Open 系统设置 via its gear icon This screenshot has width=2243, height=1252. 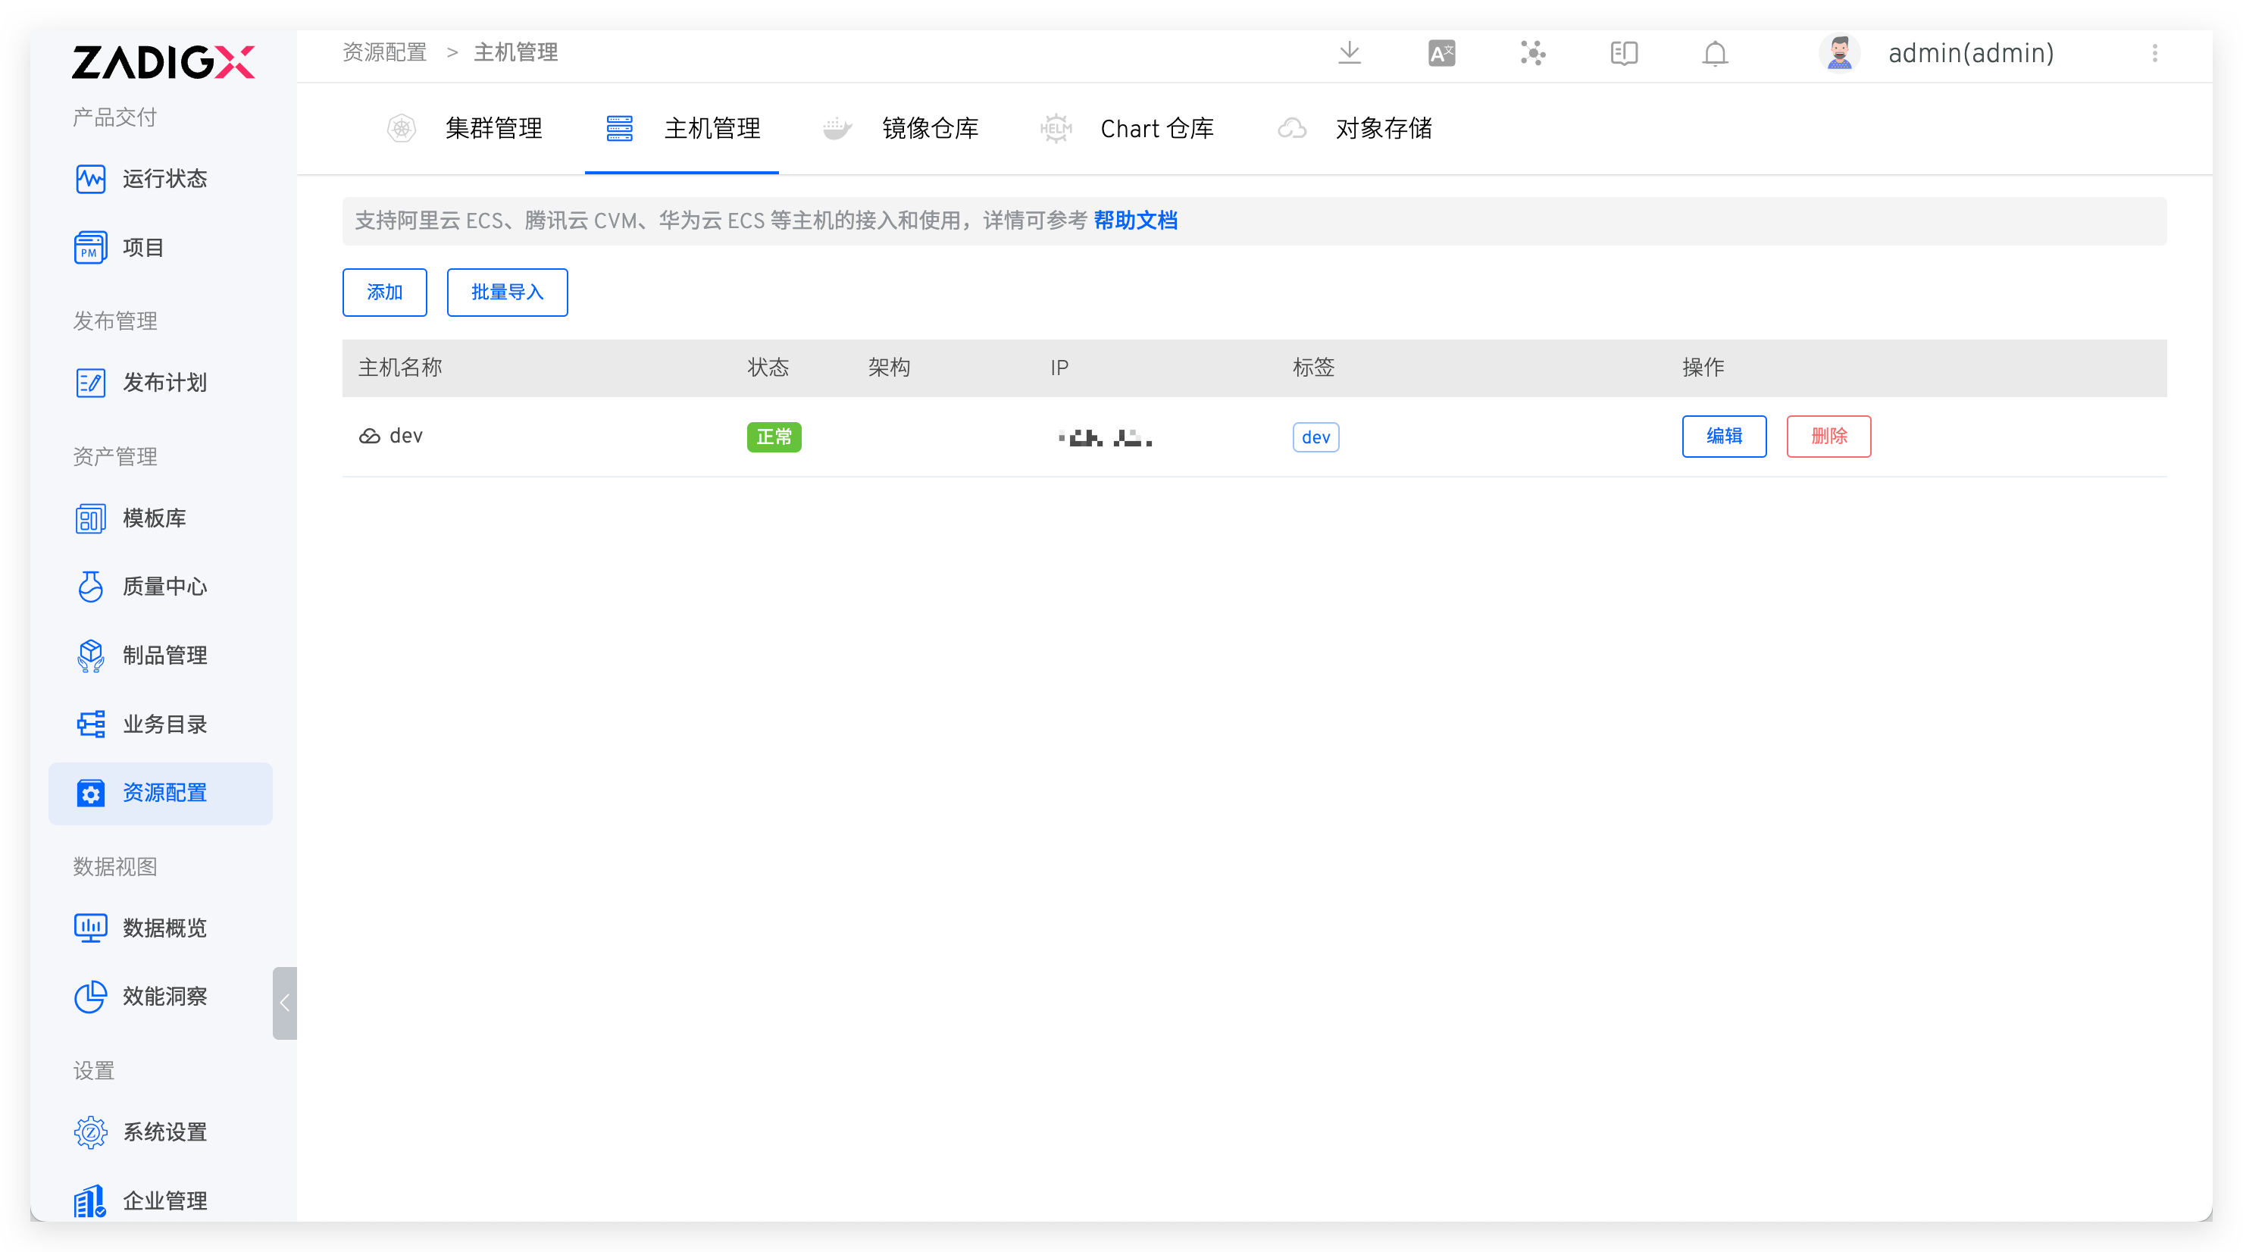click(x=91, y=1131)
